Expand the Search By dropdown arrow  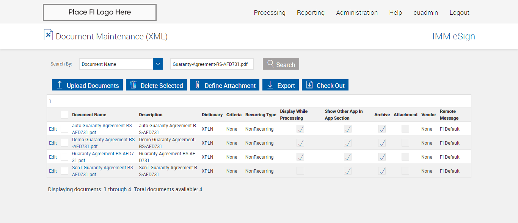point(158,64)
